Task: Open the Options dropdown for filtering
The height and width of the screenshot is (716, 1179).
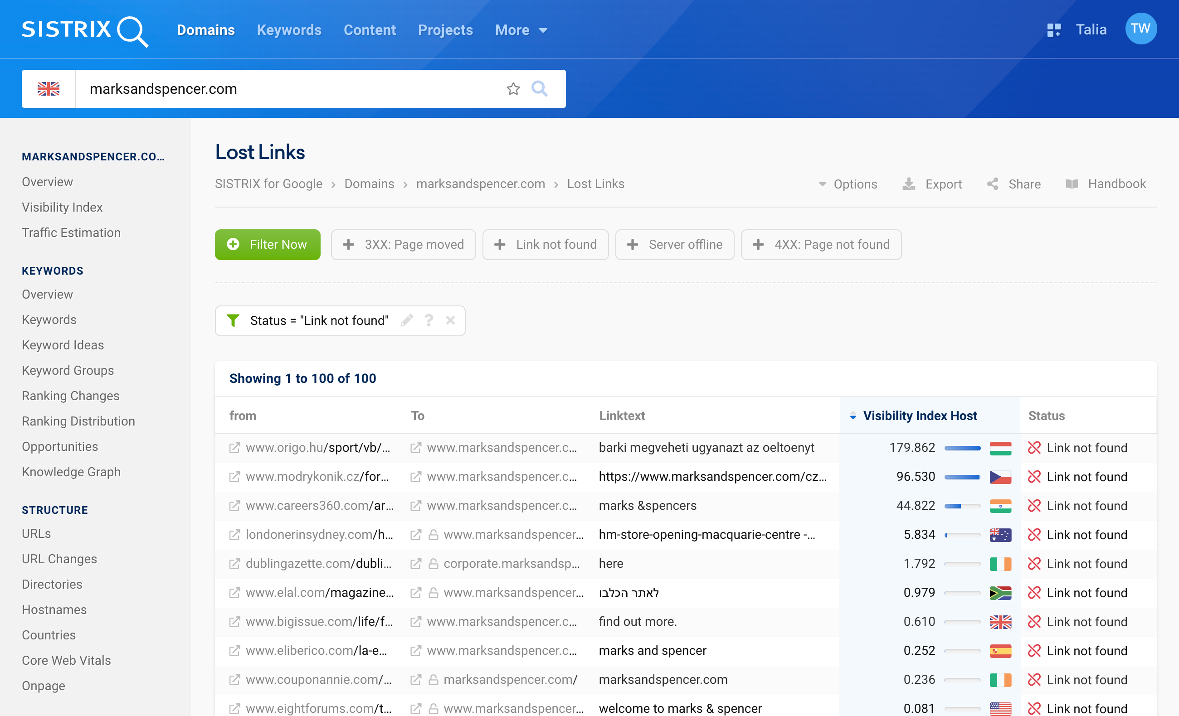Action: [848, 184]
